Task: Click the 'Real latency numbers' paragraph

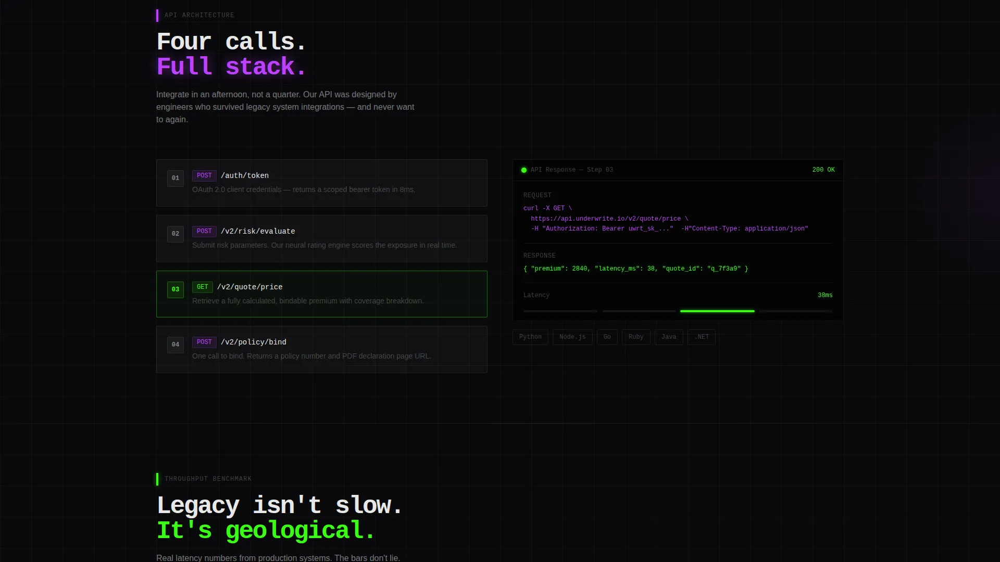Action: (278, 558)
